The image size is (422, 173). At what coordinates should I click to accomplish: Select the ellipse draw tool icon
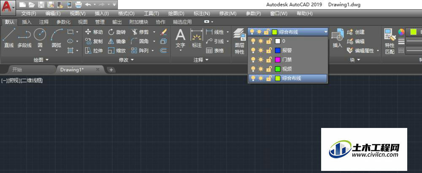[x=70, y=41]
